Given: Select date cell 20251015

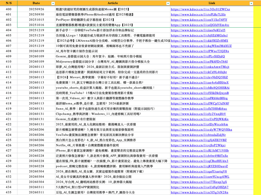Looking at the screenshot, I should (x=36, y=20).
